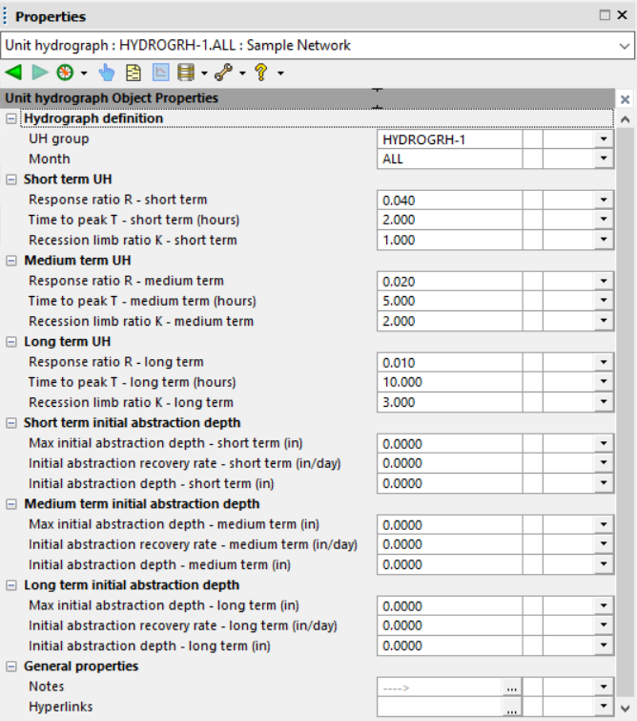Click the database stack icon
This screenshot has width=637, height=721.
(x=186, y=73)
